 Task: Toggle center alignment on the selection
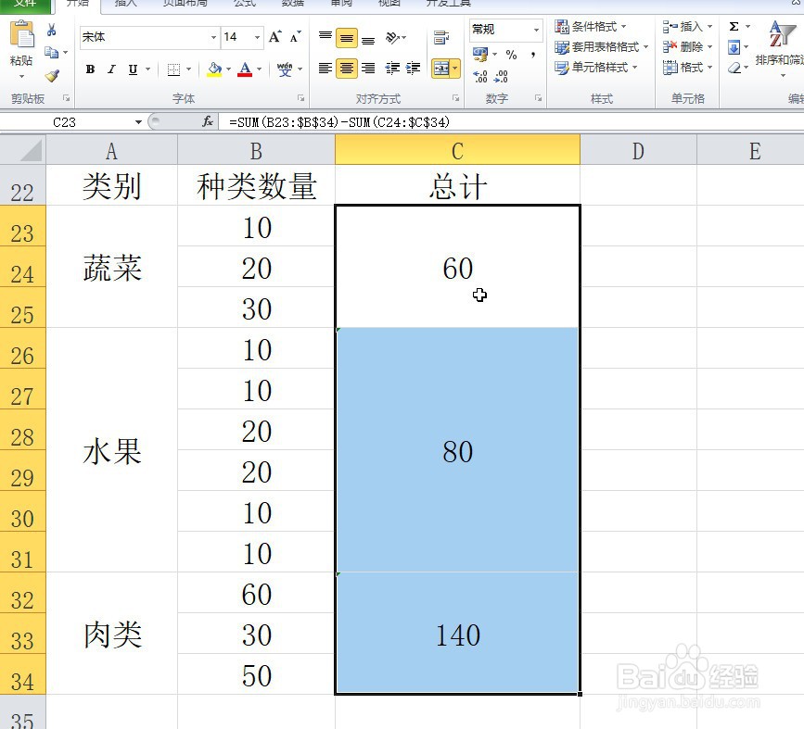pos(348,69)
